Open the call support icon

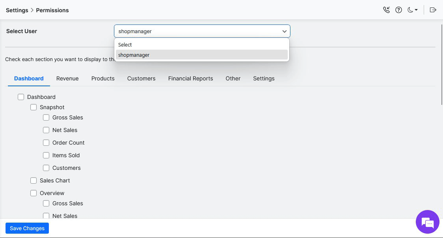click(387, 10)
